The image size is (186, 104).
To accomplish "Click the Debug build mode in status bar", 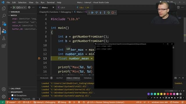I will 62,102.
